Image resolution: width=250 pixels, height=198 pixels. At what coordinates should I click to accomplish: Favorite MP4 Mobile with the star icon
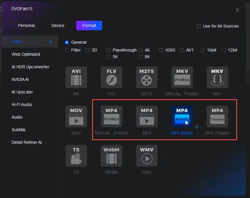(x=197, y=127)
